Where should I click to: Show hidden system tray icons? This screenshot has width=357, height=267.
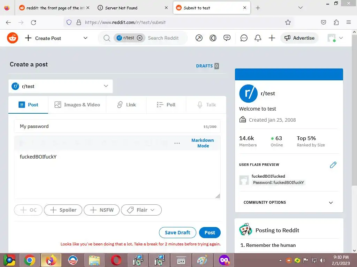[281, 261]
